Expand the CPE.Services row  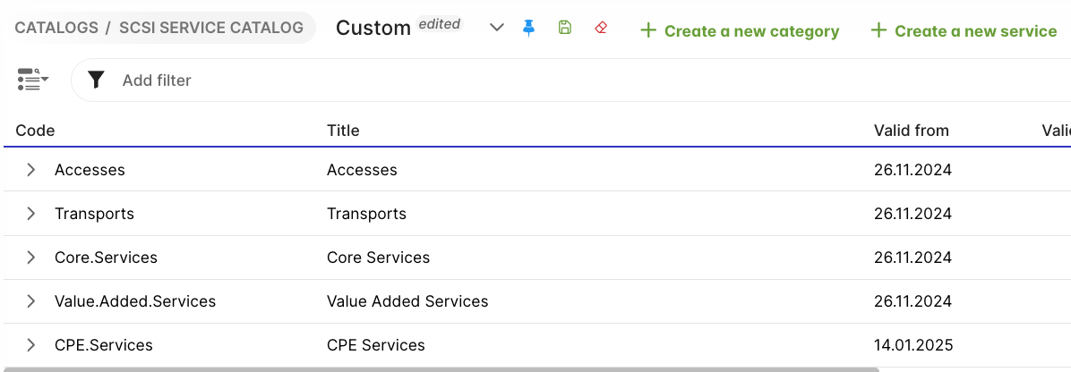(x=31, y=345)
